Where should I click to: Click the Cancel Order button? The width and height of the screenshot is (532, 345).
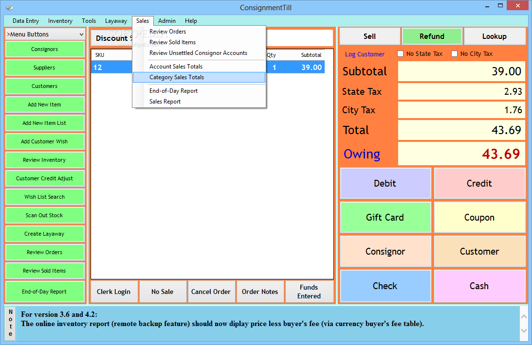(x=211, y=292)
